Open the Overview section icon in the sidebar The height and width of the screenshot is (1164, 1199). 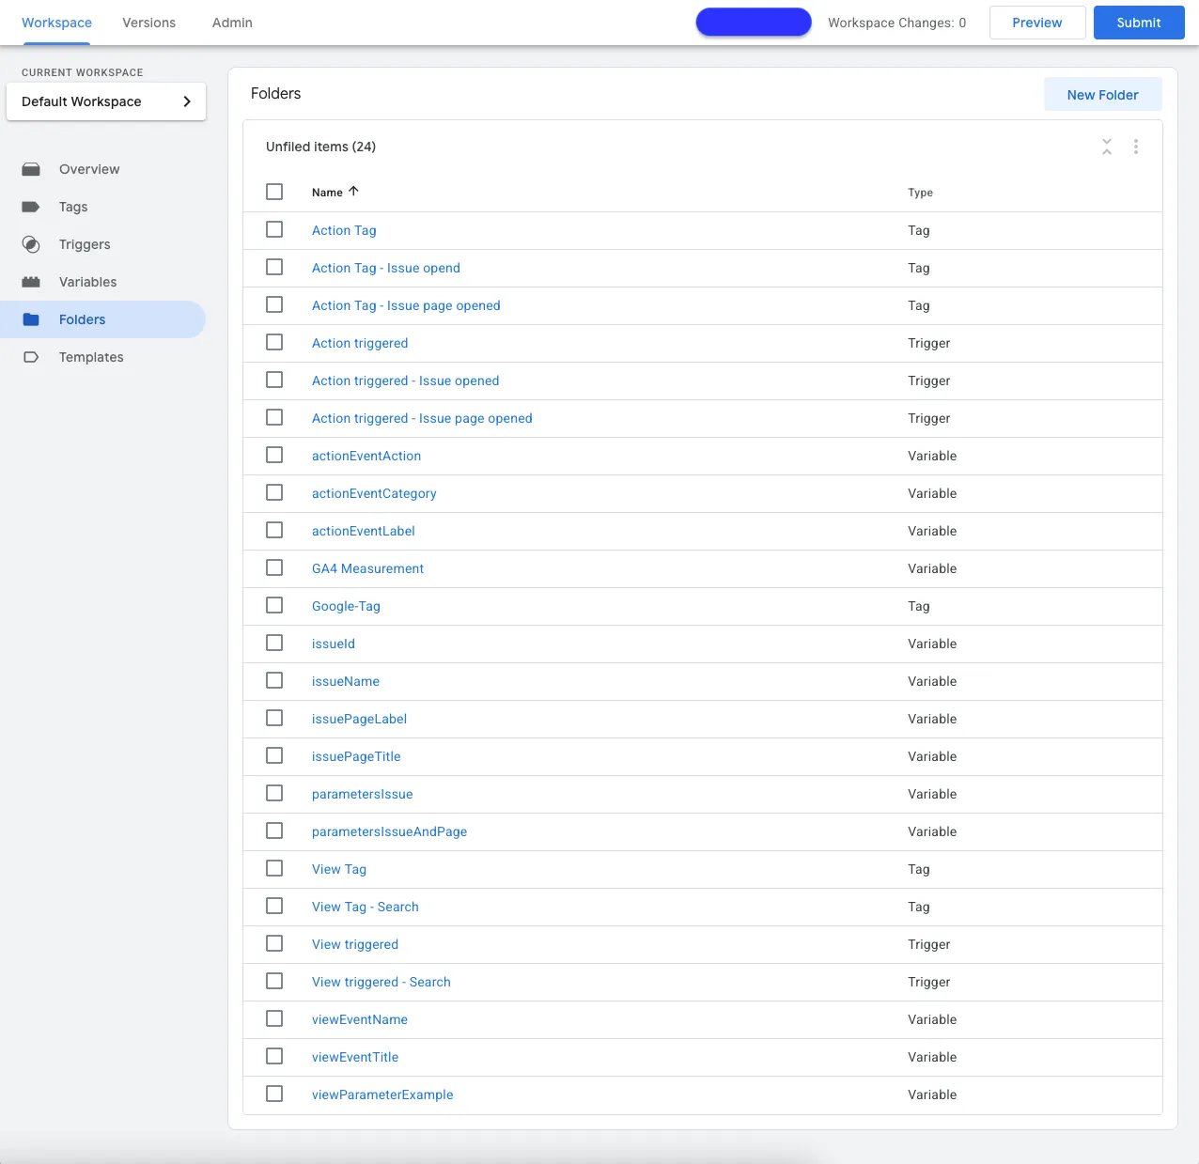(x=31, y=169)
